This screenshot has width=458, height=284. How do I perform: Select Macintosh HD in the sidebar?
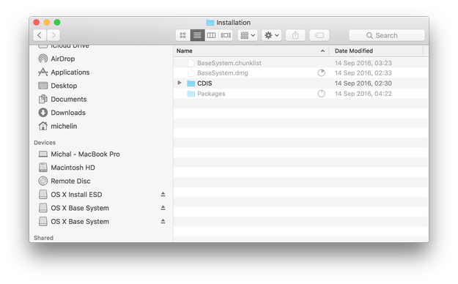tap(73, 168)
